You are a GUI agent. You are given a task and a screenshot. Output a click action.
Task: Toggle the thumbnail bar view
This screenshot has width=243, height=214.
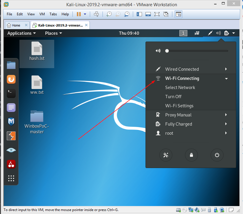(x=148, y=14)
